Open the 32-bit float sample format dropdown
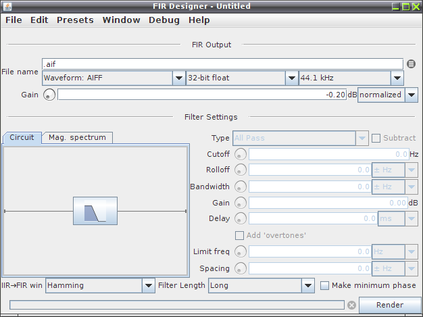Viewport: 423px width, 317px height. pos(242,78)
